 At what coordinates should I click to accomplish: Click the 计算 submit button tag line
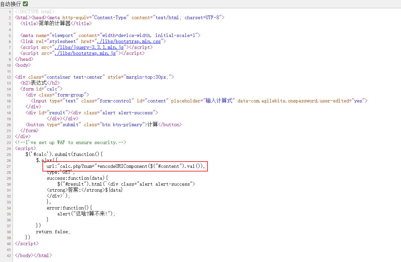(x=104, y=125)
